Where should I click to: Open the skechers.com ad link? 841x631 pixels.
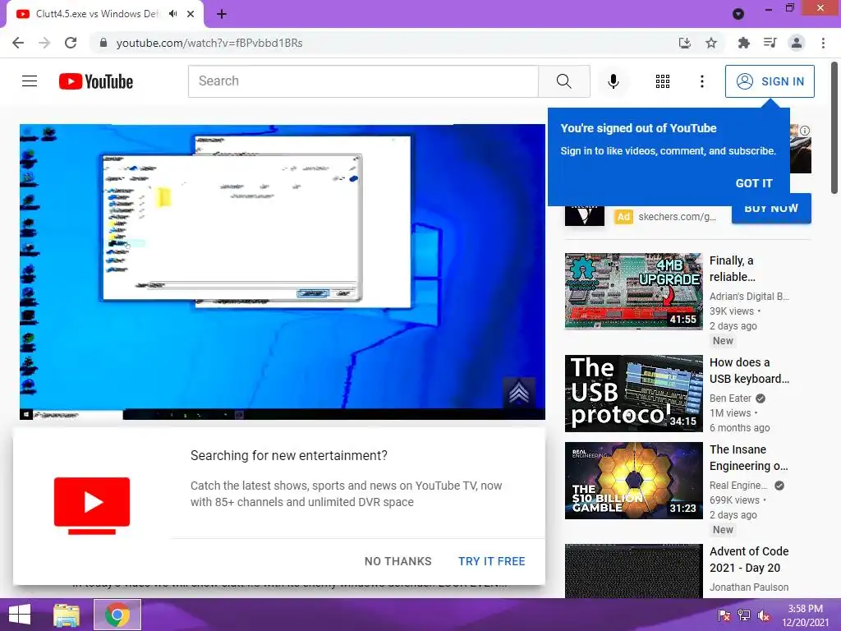[x=677, y=217]
